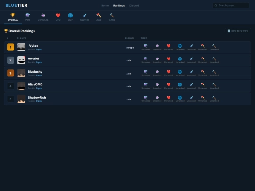Click Aweriel's UHC heart tier icon
Image resolution: width=255 pixels, height=191 pixels.
point(169,59)
